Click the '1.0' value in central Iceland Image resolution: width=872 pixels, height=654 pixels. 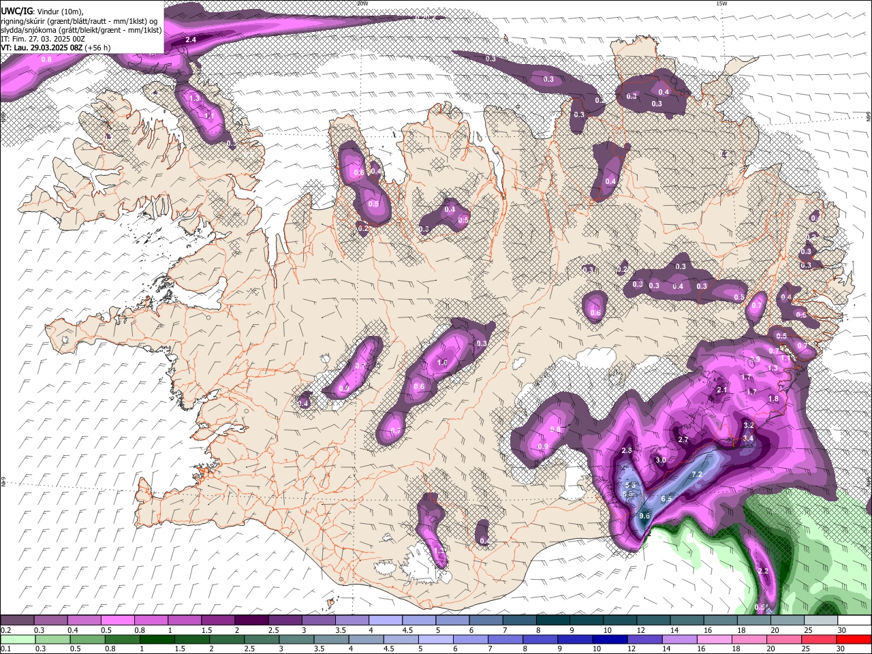[442, 363]
